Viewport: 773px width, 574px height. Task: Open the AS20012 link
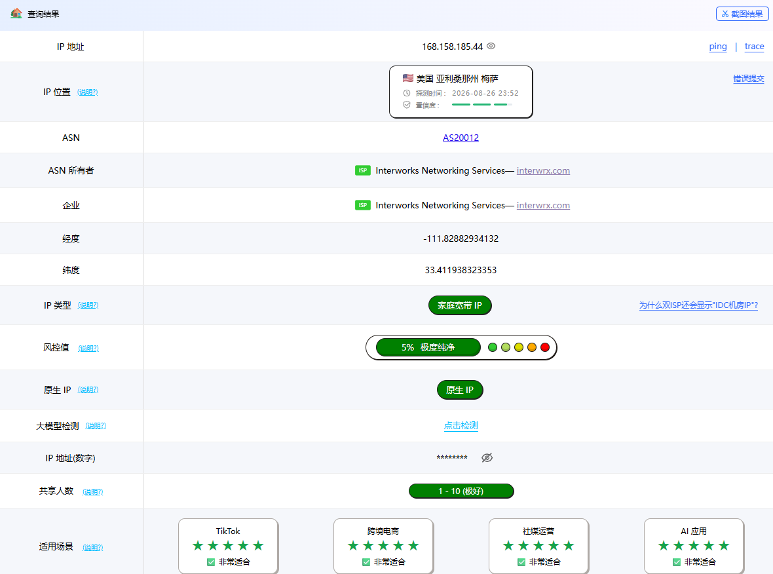coord(461,138)
